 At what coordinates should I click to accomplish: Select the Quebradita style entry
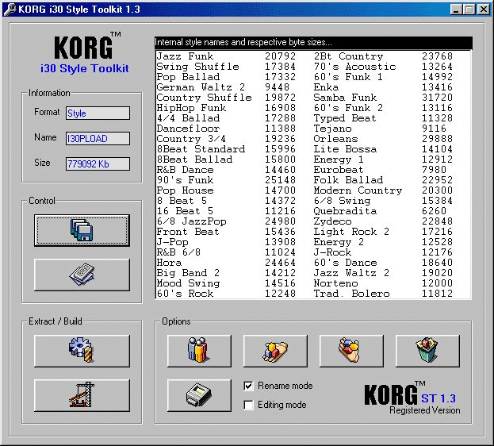coord(345,211)
